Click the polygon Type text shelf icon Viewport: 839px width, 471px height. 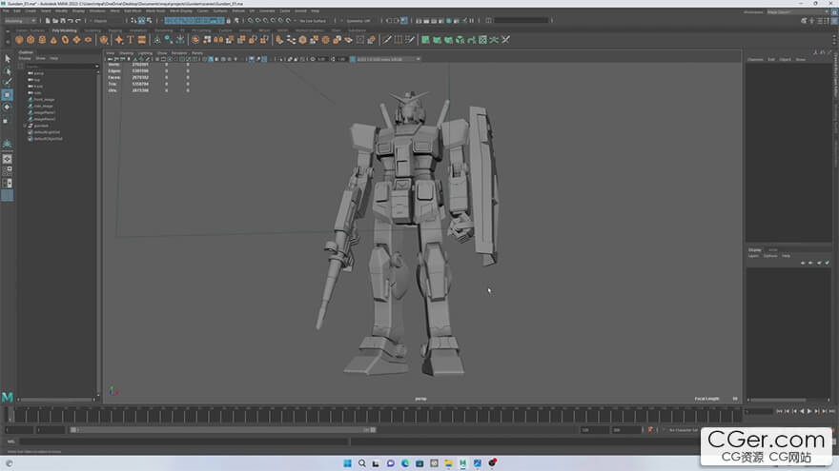pyautogui.click(x=131, y=40)
